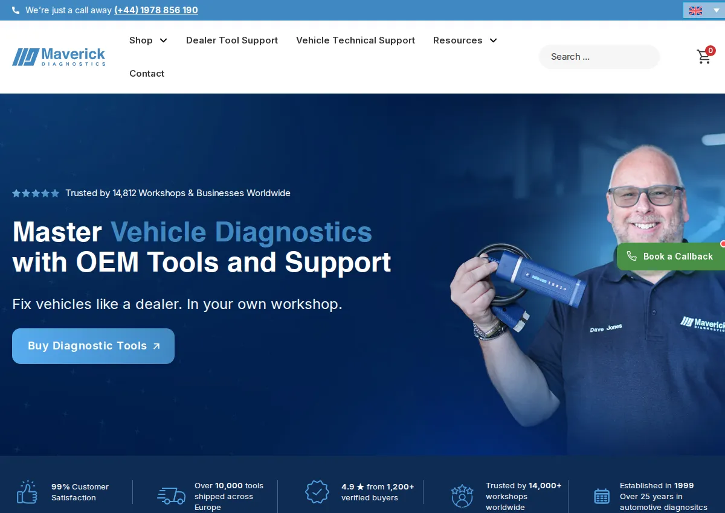Screen dimensions: 725x513
Task: Click the delivery truck icon
Action: 171,496
